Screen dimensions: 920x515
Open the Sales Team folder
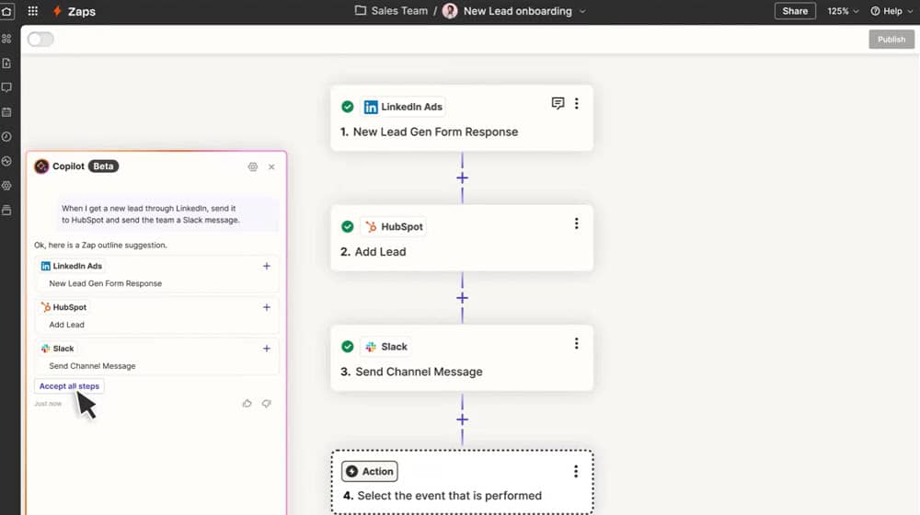click(x=391, y=11)
